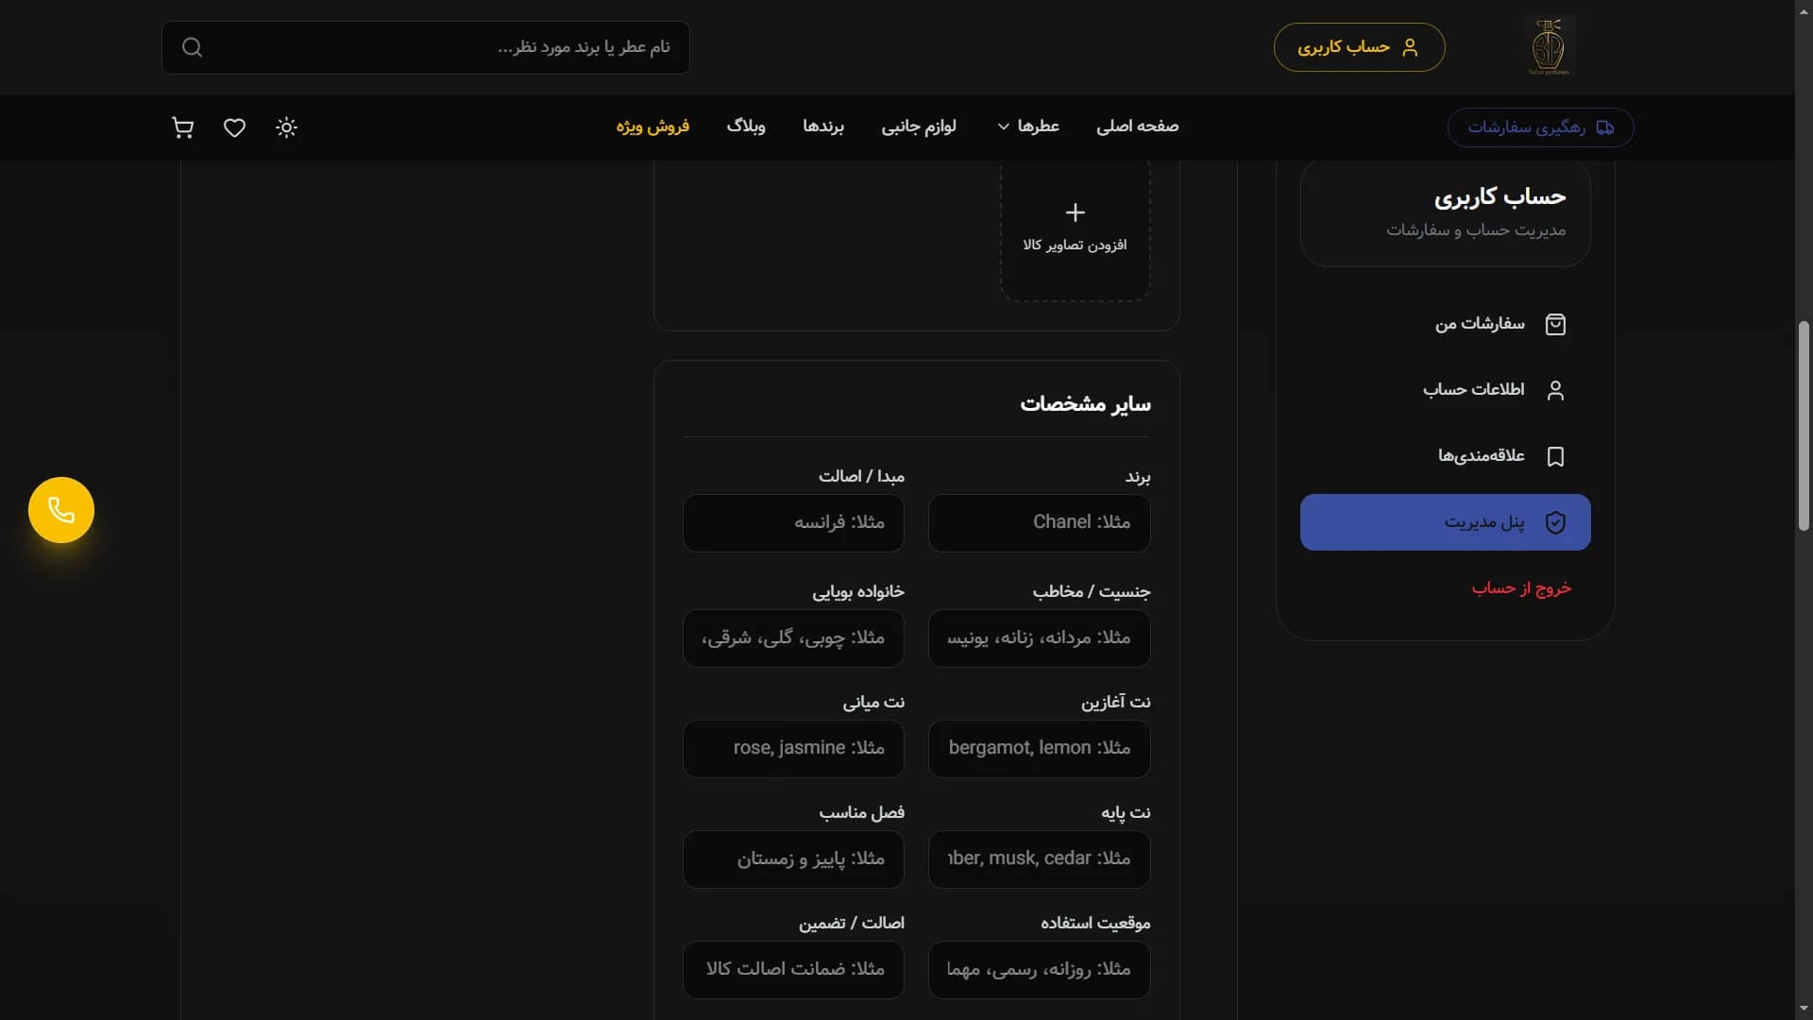Focus the perfume search input field

[x=425, y=47]
